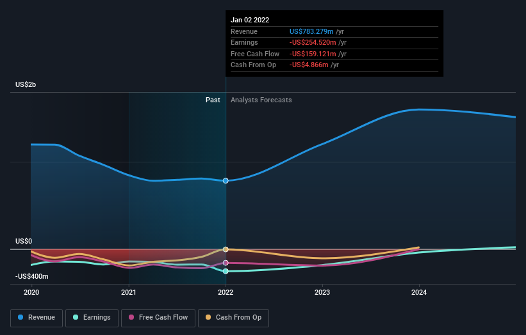Toggle the Revenue legend series

[37, 318]
